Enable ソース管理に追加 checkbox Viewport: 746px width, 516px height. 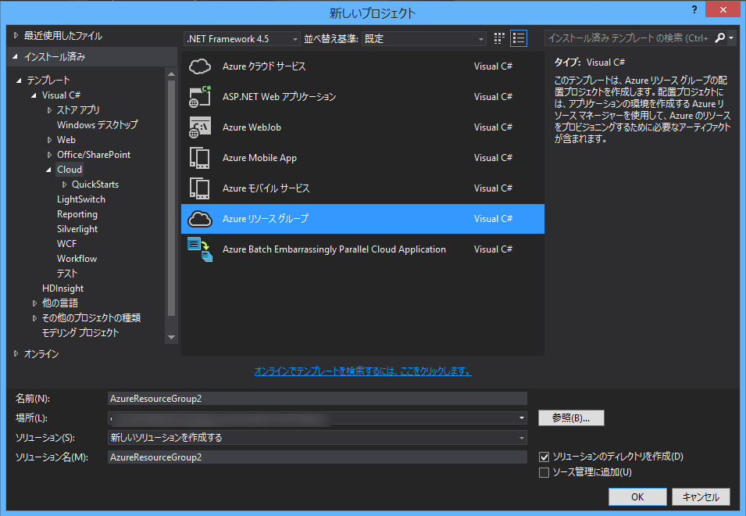[x=544, y=472]
